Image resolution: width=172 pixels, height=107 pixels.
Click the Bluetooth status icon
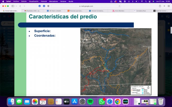click(133, 2)
